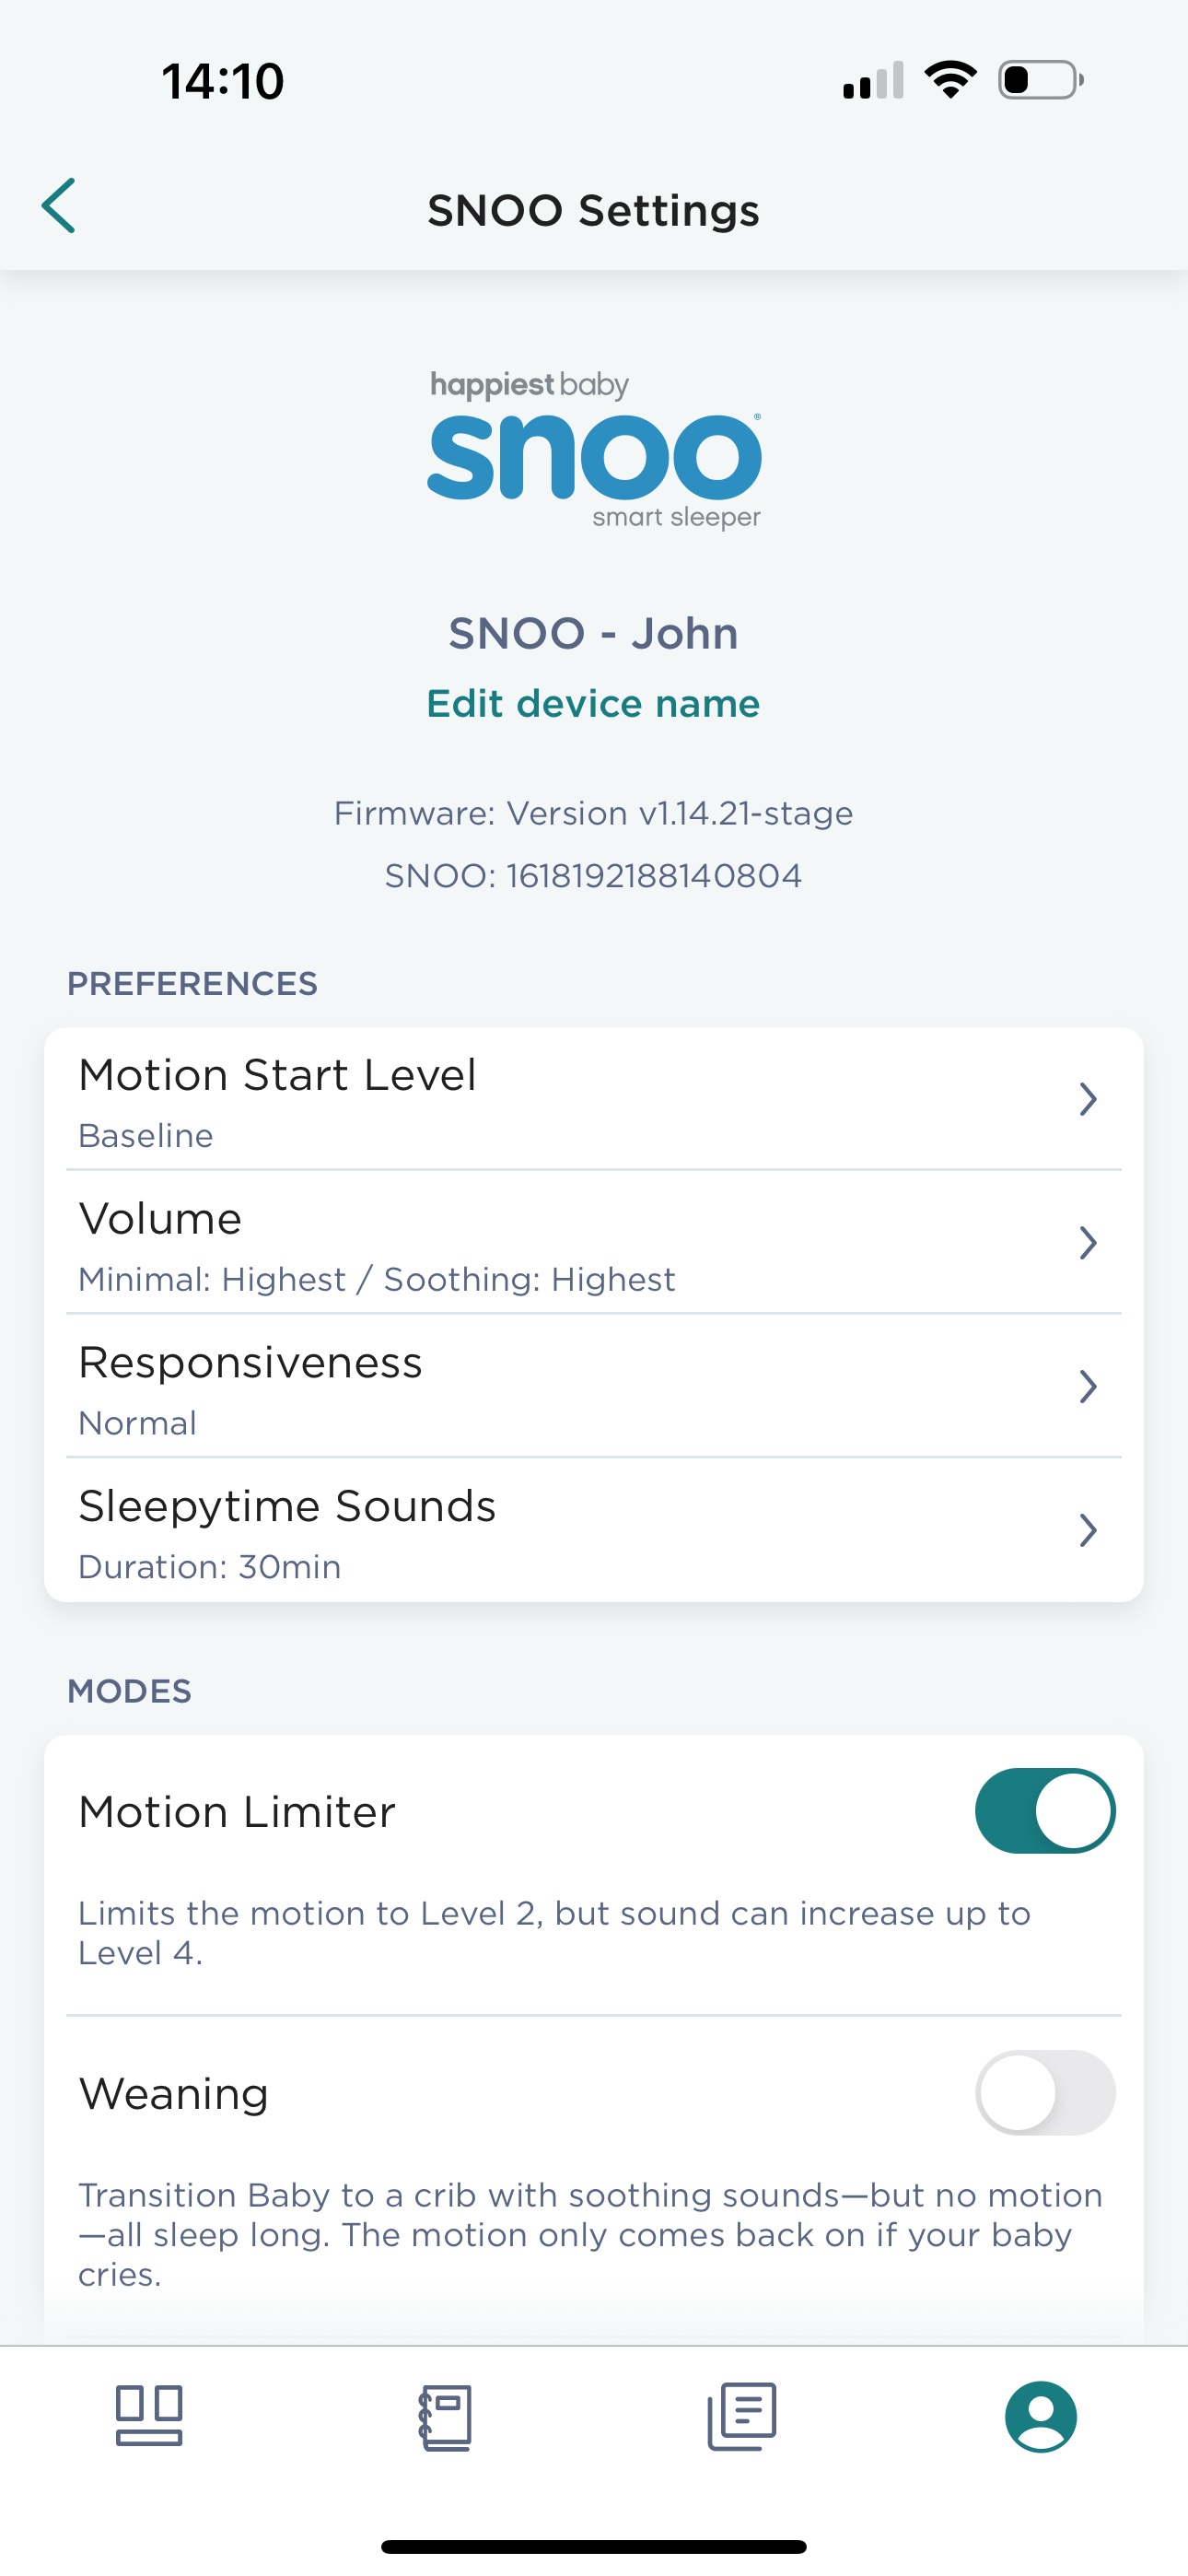1188x2576 pixels.
Task: Open the articles tab icon
Action: click(742, 2416)
